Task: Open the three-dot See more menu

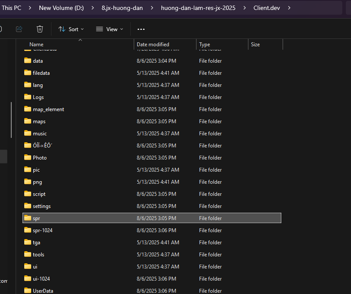Action: (x=141, y=29)
